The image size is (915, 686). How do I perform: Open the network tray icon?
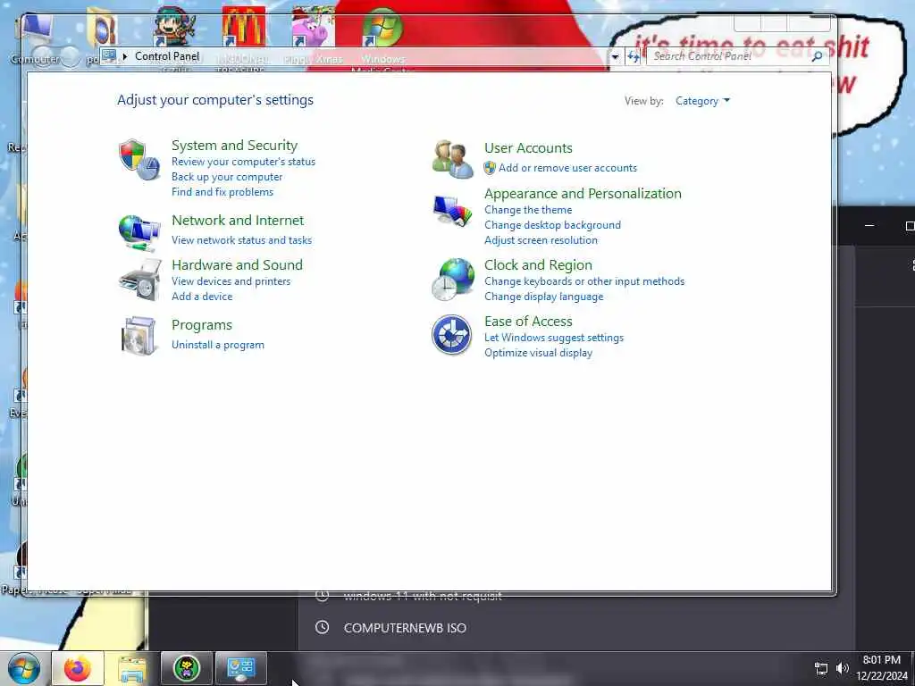coord(821,668)
